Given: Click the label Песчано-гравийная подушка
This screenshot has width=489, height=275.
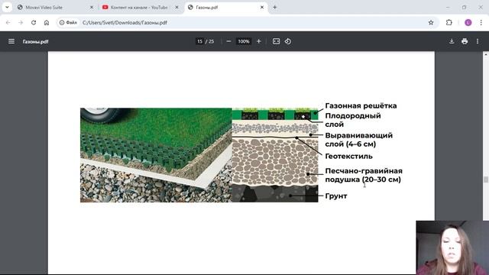Looking at the screenshot, I should [x=364, y=175].
